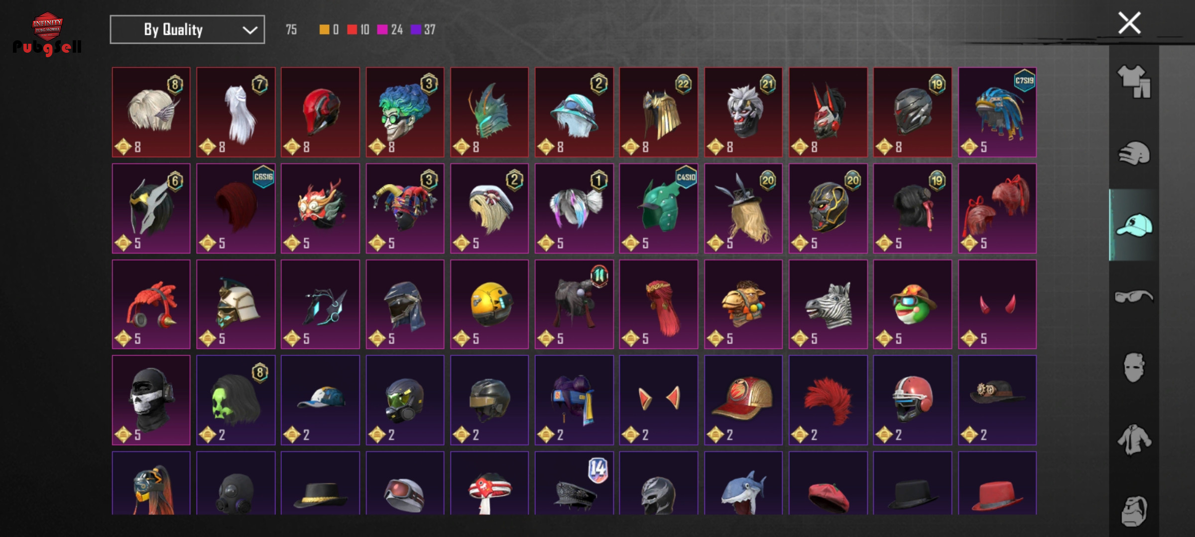Open the face mask category icon

click(x=1134, y=368)
